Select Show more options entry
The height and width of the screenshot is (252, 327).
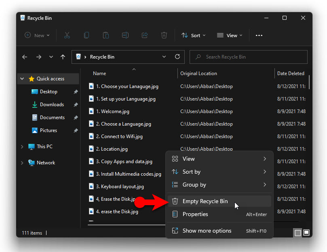pos(219,231)
